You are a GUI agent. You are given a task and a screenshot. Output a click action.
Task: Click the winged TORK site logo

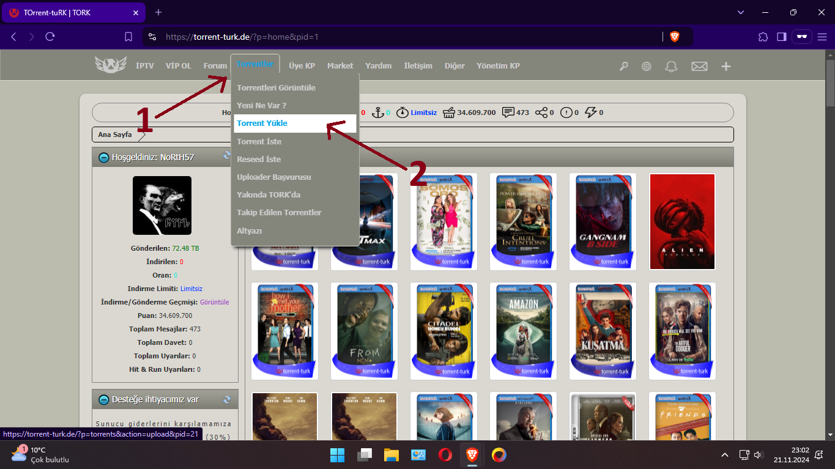(111, 65)
